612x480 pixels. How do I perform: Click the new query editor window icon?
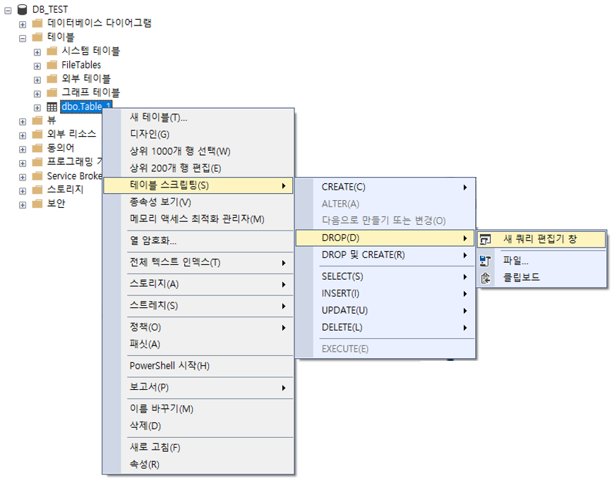point(485,239)
